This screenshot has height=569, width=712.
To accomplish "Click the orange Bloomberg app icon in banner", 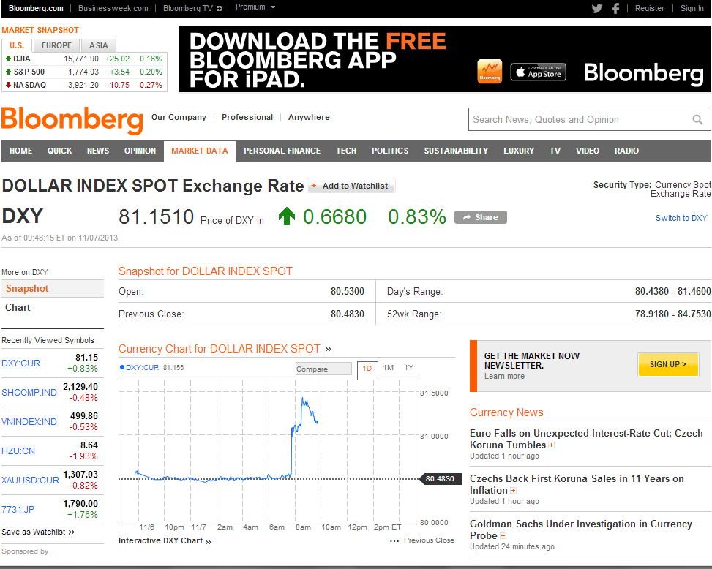I will tap(490, 72).
